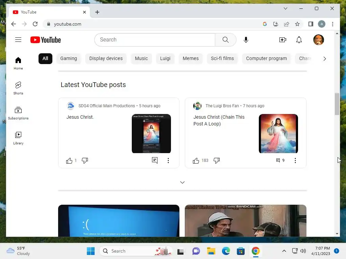Screen dimensions: 346x259
Task: Click the youtube.com address bar
Action: (152, 24)
